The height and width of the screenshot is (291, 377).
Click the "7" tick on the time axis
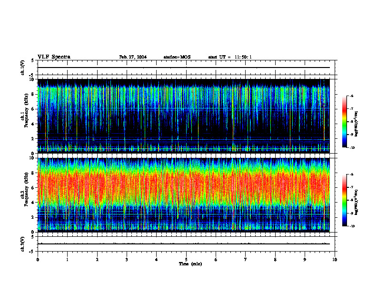pos(246,260)
